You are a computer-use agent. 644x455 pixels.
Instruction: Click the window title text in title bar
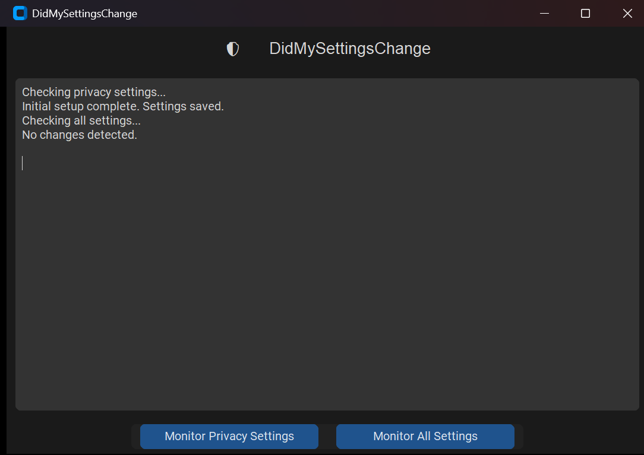pos(84,14)
